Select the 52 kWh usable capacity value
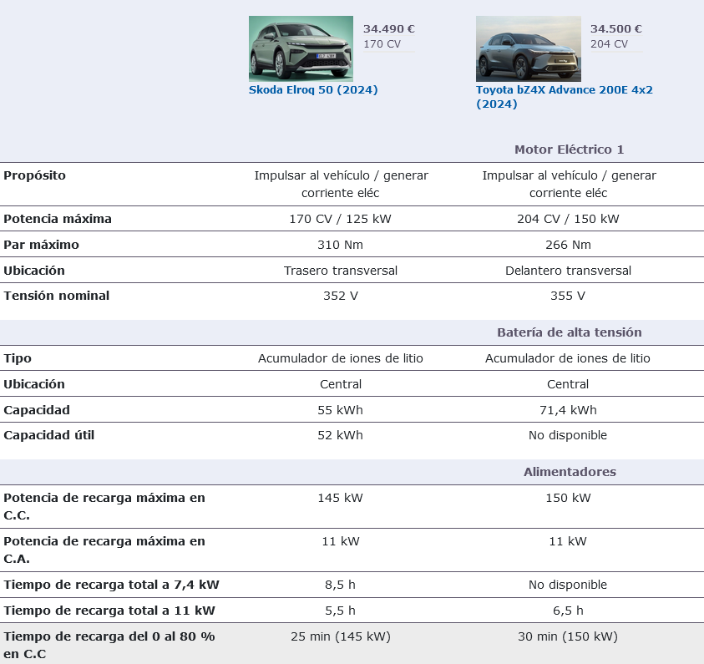The width and height of the screenshot is (704, 664). coord(341,435)
